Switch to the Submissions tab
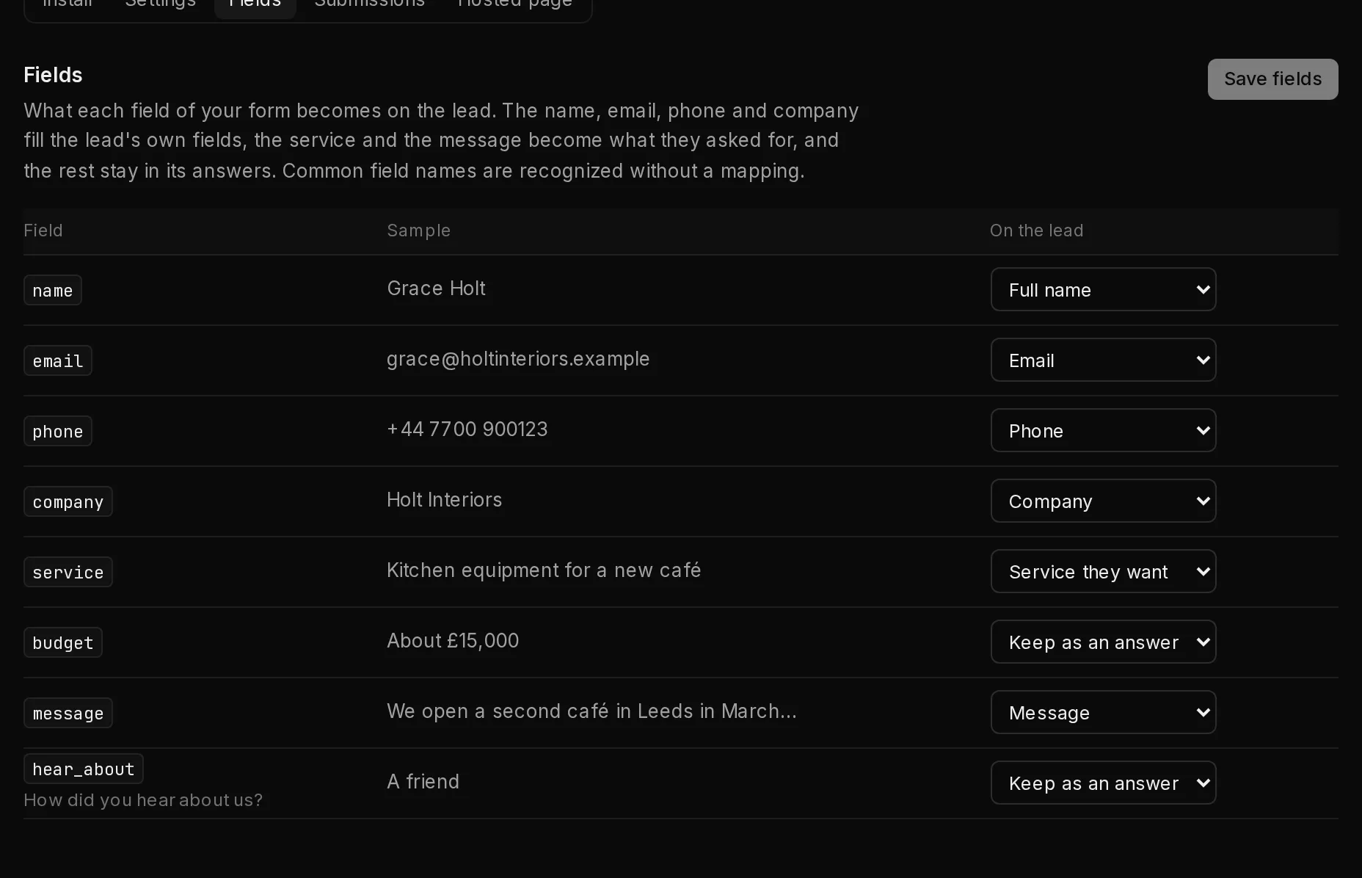The height and width of the screenshot is (878, 1362). (x=369, y=4)
